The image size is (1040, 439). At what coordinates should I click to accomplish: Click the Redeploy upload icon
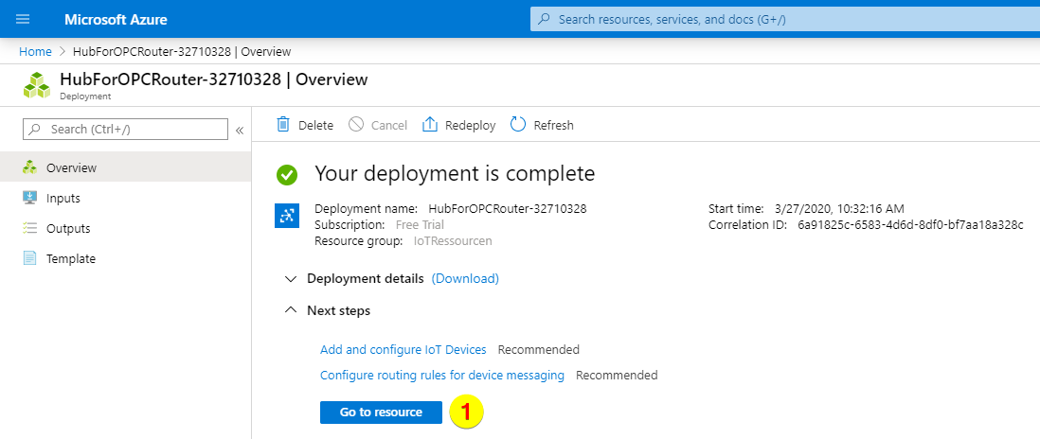click(430, 125)
